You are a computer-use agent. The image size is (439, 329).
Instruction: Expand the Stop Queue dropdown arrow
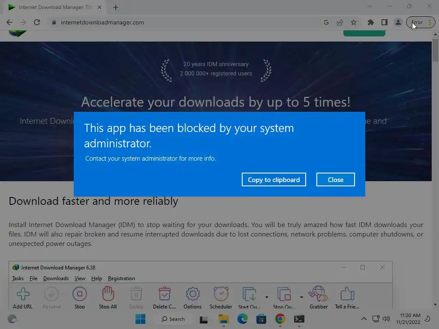[301, 297]
